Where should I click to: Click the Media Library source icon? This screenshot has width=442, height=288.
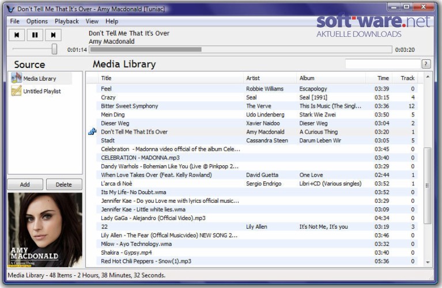[16, 78]
